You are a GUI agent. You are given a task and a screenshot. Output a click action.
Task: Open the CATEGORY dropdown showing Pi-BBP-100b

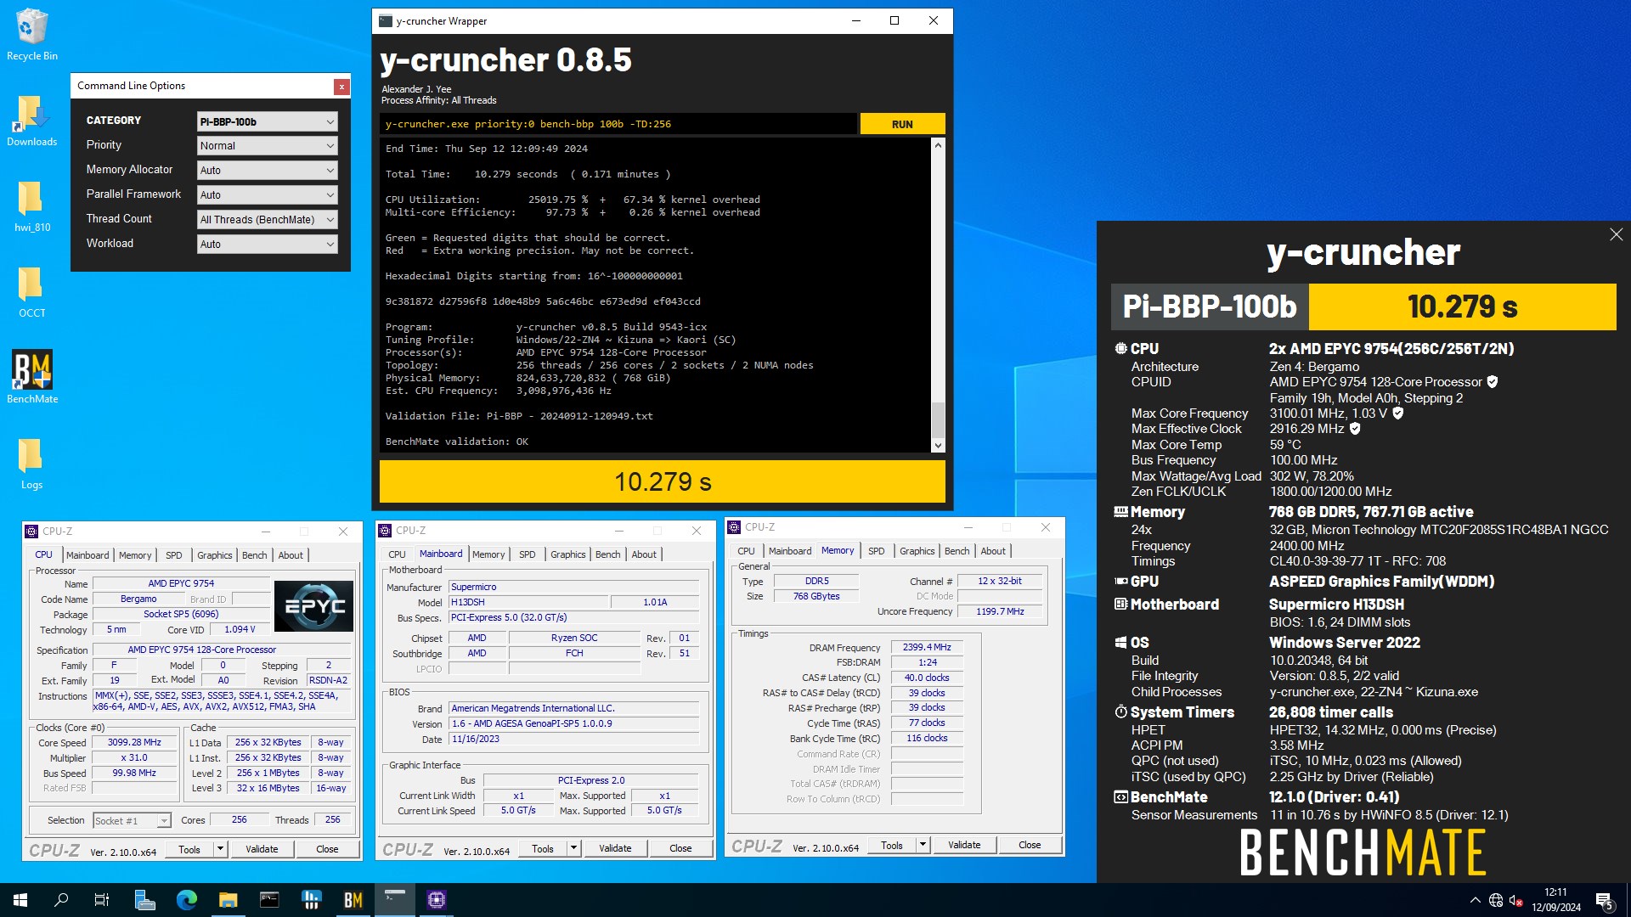[x=268, y=121]
